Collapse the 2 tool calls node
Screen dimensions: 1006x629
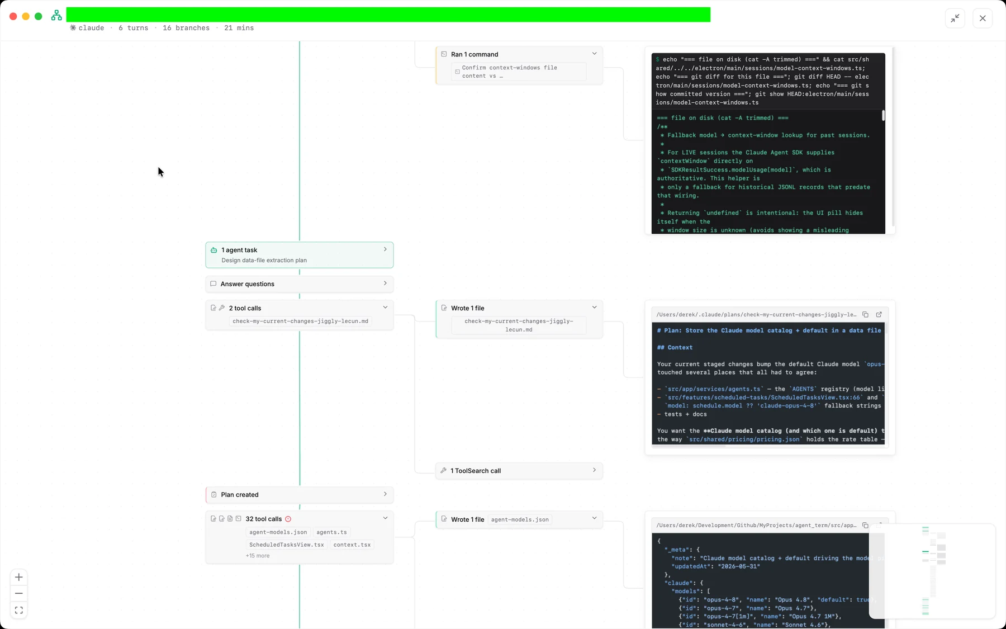click(385, 308)
